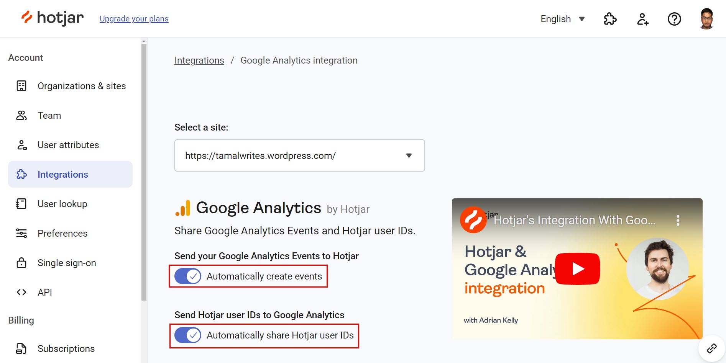
Task: Click Send Hotjar user IDs to Google Analytics heading
Action: (260, 315)
